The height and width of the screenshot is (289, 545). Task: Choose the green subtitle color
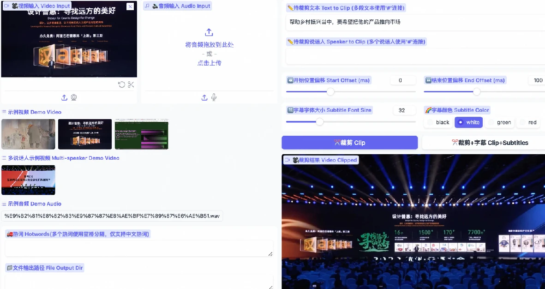click(499, 122)
